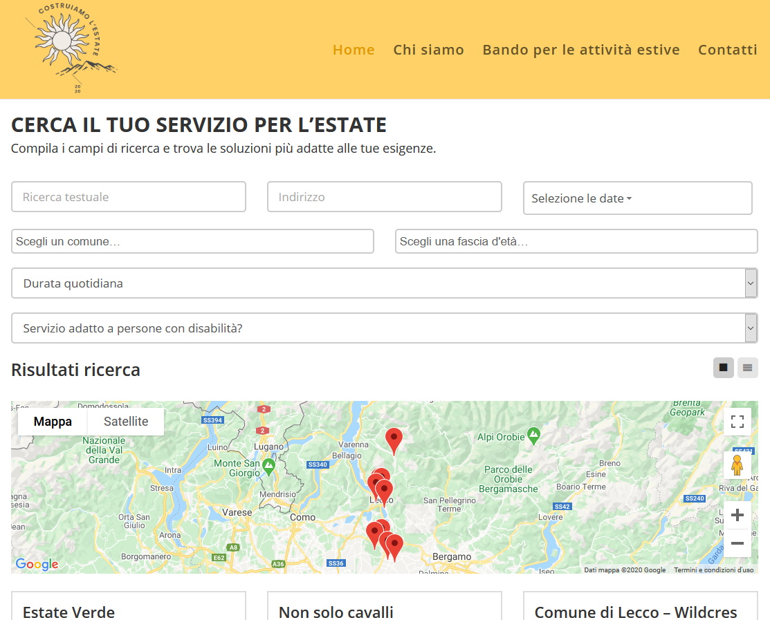Image resolution: width=770 pixels, height=620 pixels.
Task: Select the red marker east of Varenna
Action: (x=394, y=441)
